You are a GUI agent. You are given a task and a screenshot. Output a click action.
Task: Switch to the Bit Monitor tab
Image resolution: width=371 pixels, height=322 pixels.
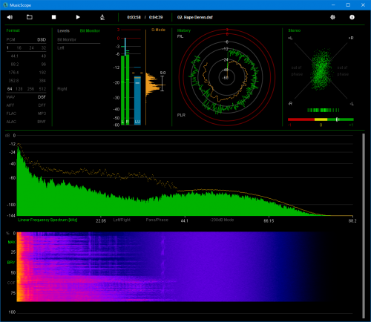coord(90,30)
